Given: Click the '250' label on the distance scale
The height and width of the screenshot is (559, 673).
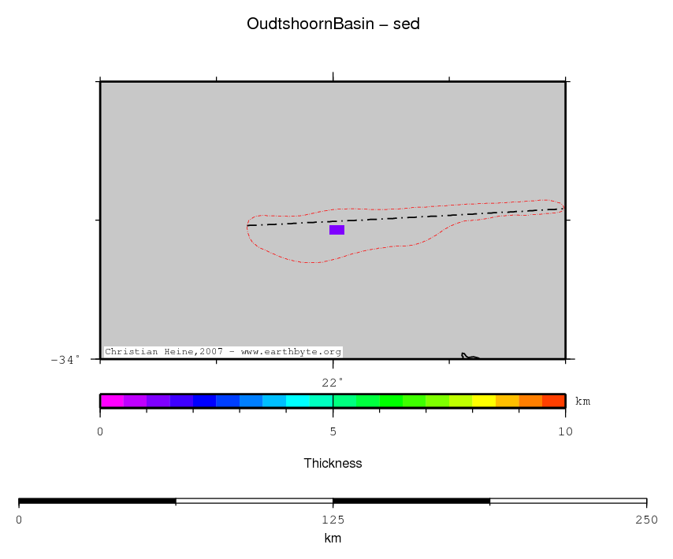Looking at the screenshot, I should tap(646, 520).
